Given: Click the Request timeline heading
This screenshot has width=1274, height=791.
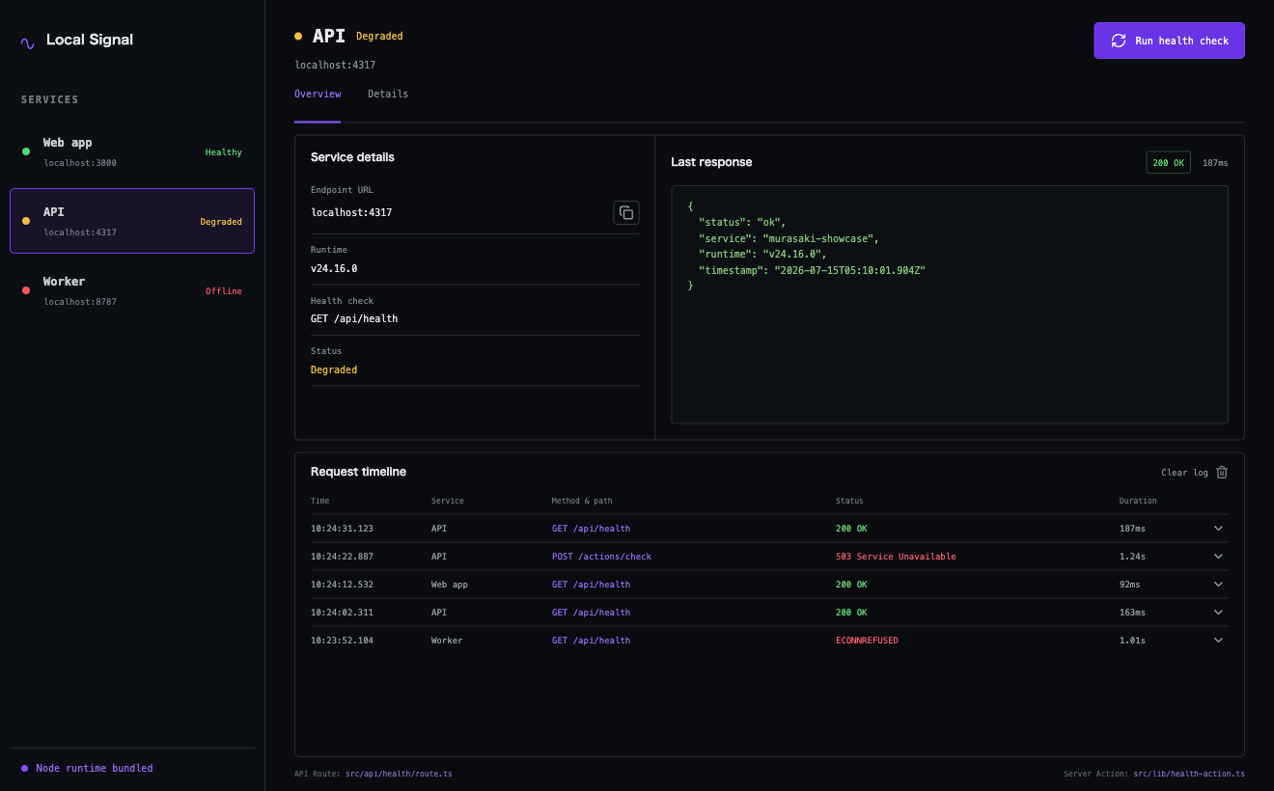Looking at the screenshot, I should 358,472.
